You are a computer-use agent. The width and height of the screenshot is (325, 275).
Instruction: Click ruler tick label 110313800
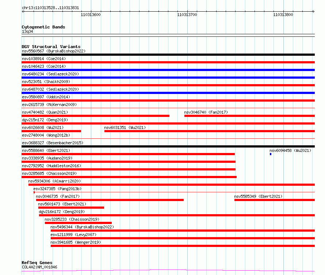pos(283,15)
